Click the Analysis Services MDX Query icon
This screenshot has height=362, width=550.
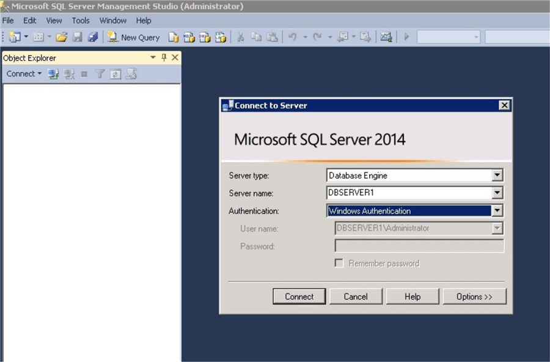tap(189, 37)
